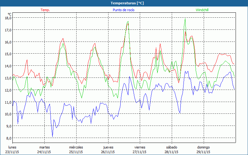Screen dimensions: 248x155
Task: Click the 29/11/15 date label
Action: (203, 152)
